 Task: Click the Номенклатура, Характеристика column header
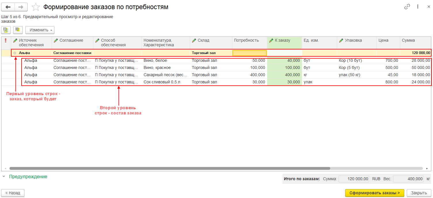[x=166, y=43]
